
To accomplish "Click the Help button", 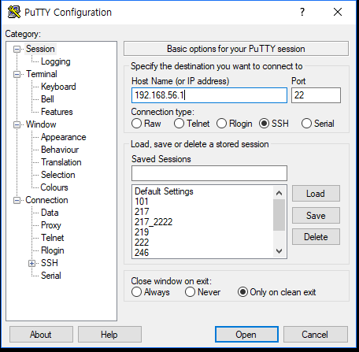I will pyautogui.click(x=109, y=335).
